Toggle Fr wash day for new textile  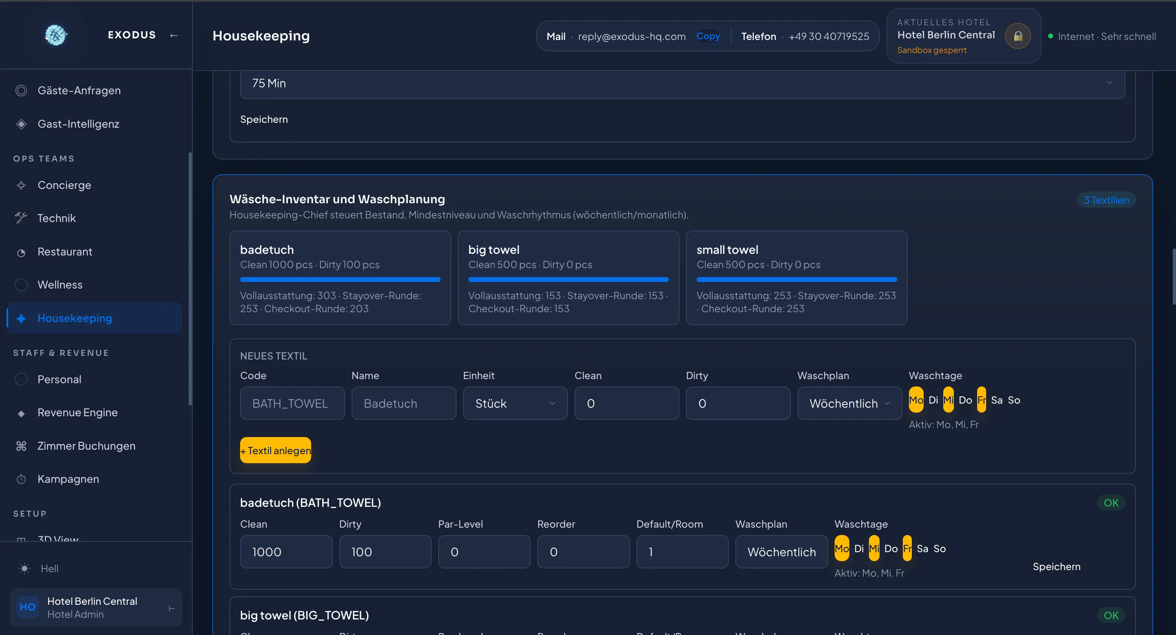981,400
